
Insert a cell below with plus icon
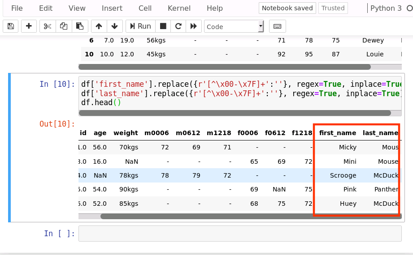(x=29, y=26)
